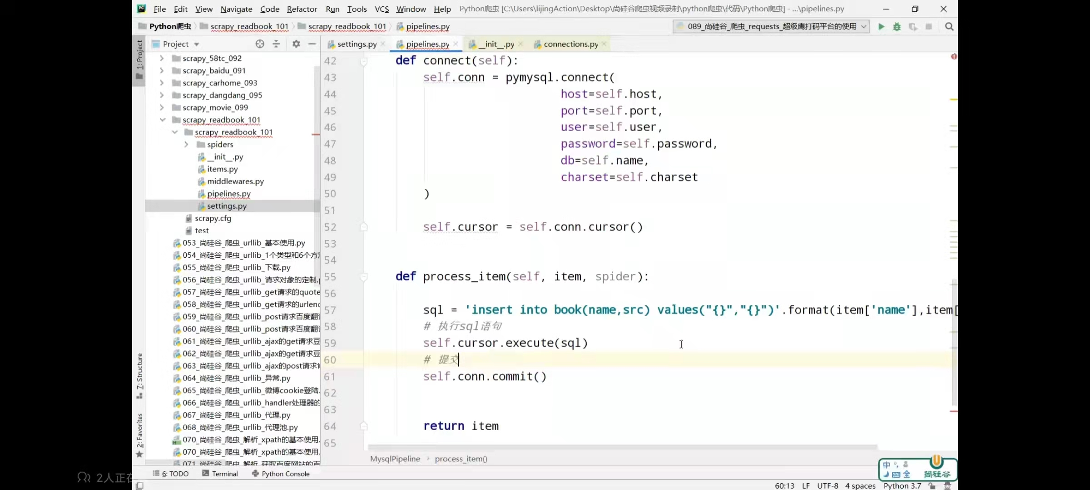Open Project panel settings gear
Screen dimensions: 1090x490
[296, 44]
